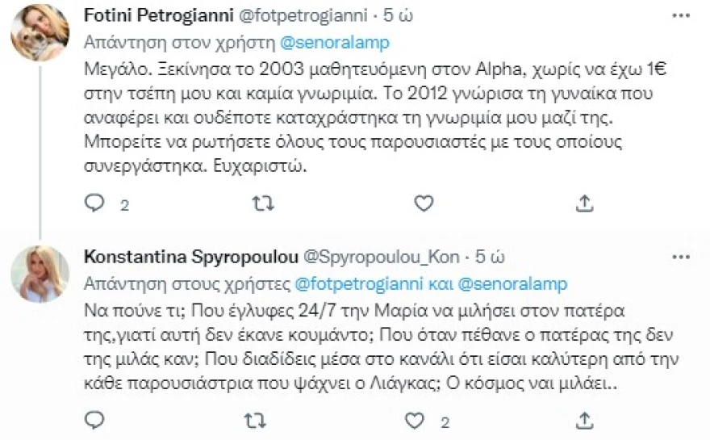Open Konstantina Spyropoulou's profile picture

coord(39,273)
